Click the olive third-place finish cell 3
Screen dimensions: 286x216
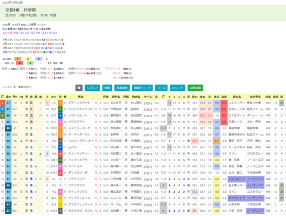click(x=2, y=115)
